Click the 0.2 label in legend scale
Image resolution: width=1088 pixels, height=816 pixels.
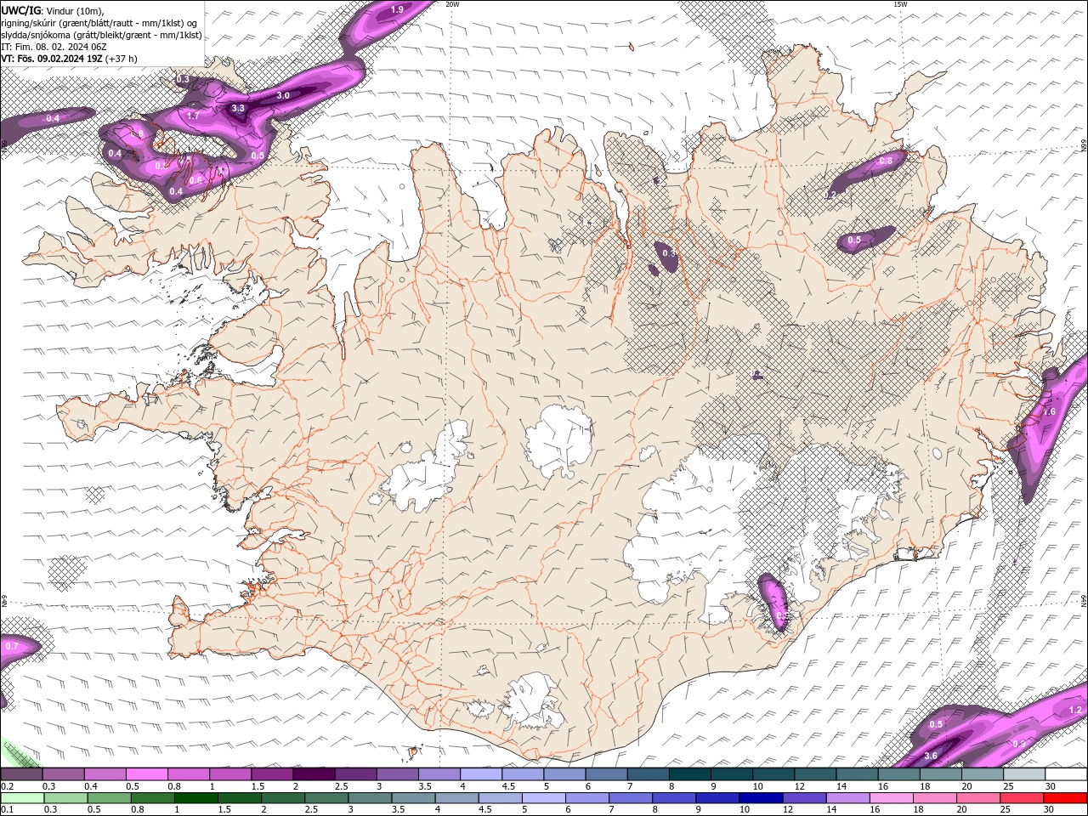(7, 786)
